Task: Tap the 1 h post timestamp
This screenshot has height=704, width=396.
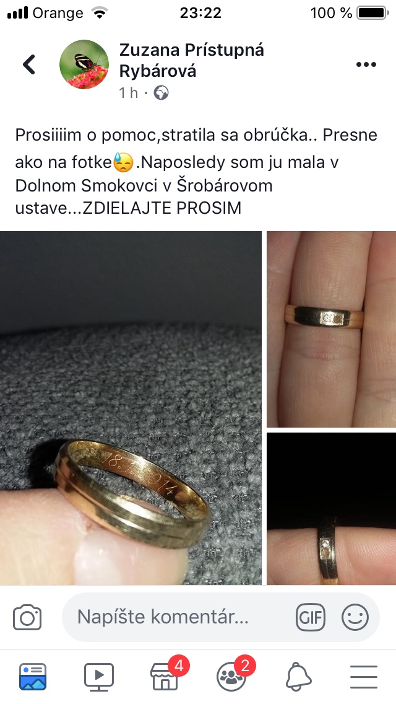Action: click(x=128, y=93)
